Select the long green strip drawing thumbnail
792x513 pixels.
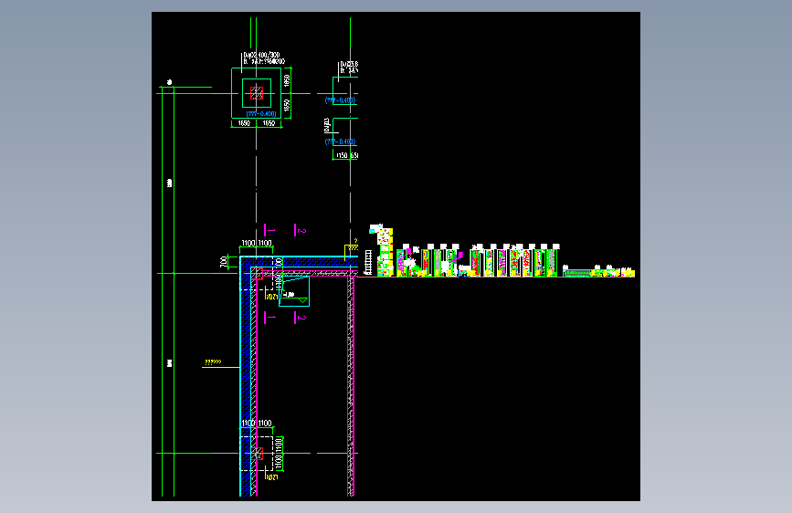(577, 273)
